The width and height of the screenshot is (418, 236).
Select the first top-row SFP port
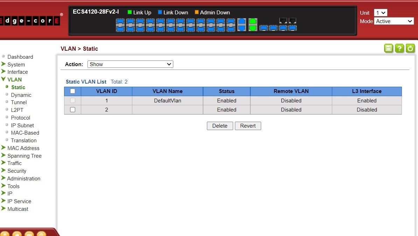click(120, 22)
